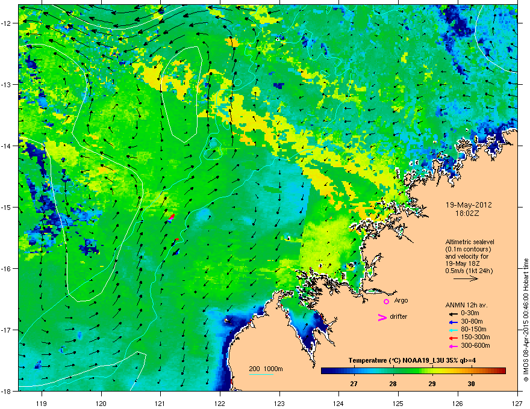The width and height of the screenshot is (530, 409).
Task: Click the black 0-30m legend arrow
Action: point(453,314)
